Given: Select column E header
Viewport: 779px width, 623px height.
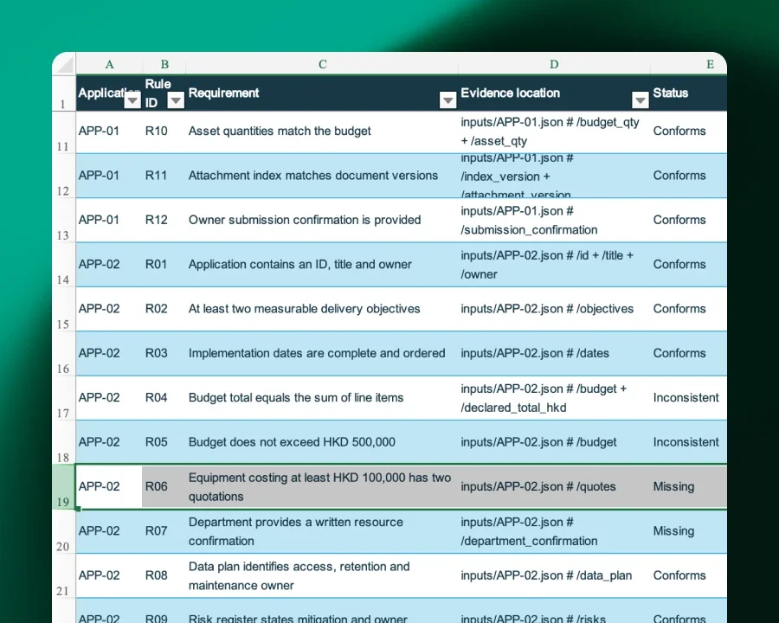Looking at the screenshot, I should [x=710, y=64].
